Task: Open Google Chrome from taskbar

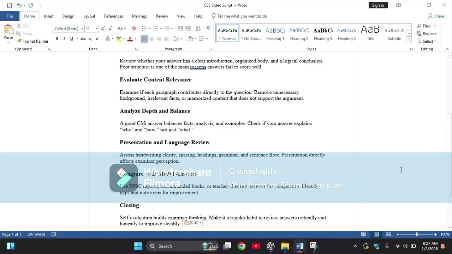Action: click(x=242, y=246)
